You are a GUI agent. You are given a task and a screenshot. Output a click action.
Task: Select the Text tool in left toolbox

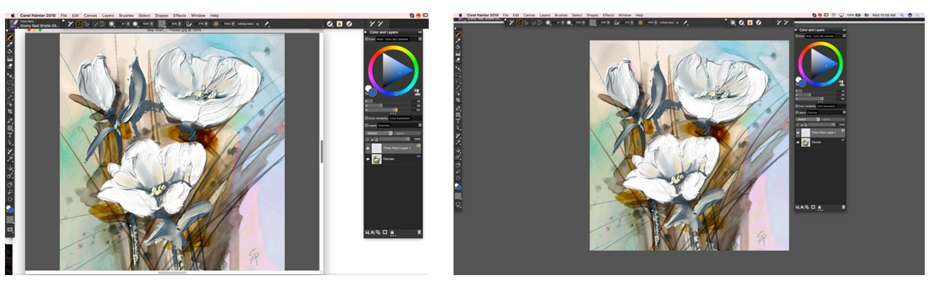tap(10, 135)
